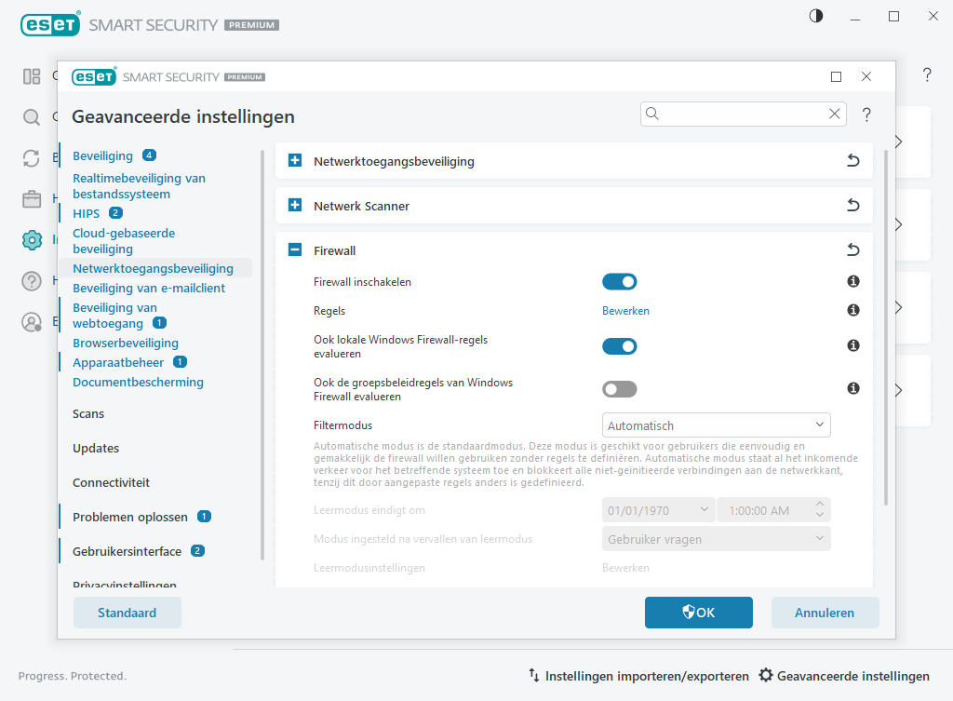This screenshot has width=953, height=701.
Task: Collapse the Firewall section
Action: [295, 250]
